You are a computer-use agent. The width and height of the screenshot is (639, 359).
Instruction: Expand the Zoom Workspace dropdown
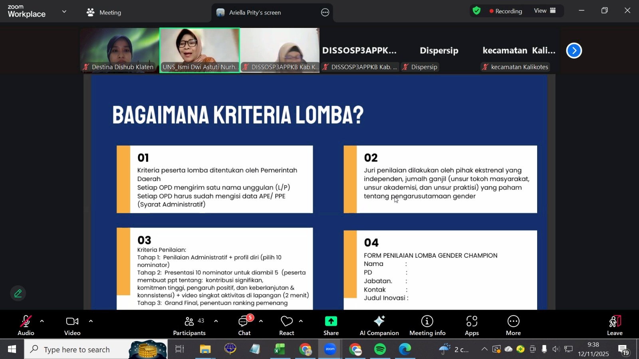click(64, 11)
